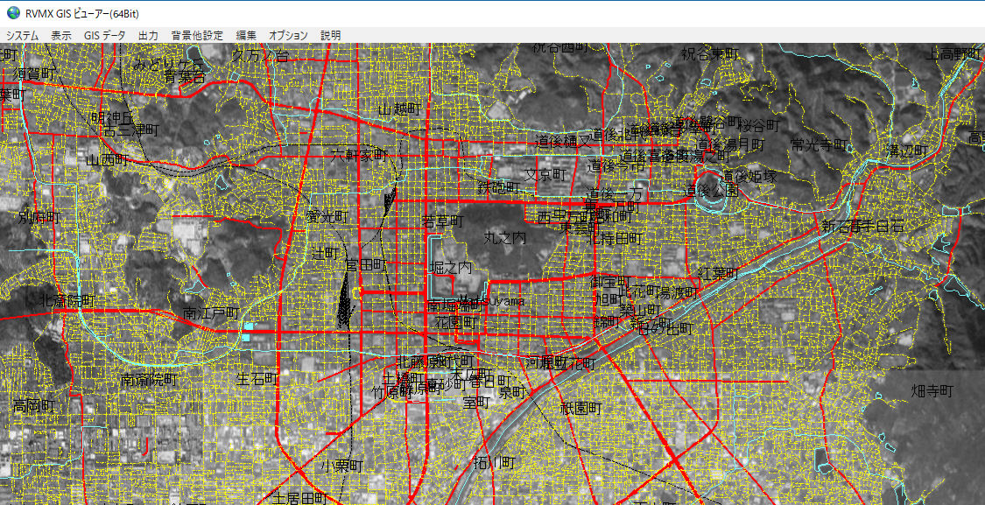The width and height of the screenshot is (985, 505).
Task: Click the 祇園町 label on the map
Action: pos(581,408)
